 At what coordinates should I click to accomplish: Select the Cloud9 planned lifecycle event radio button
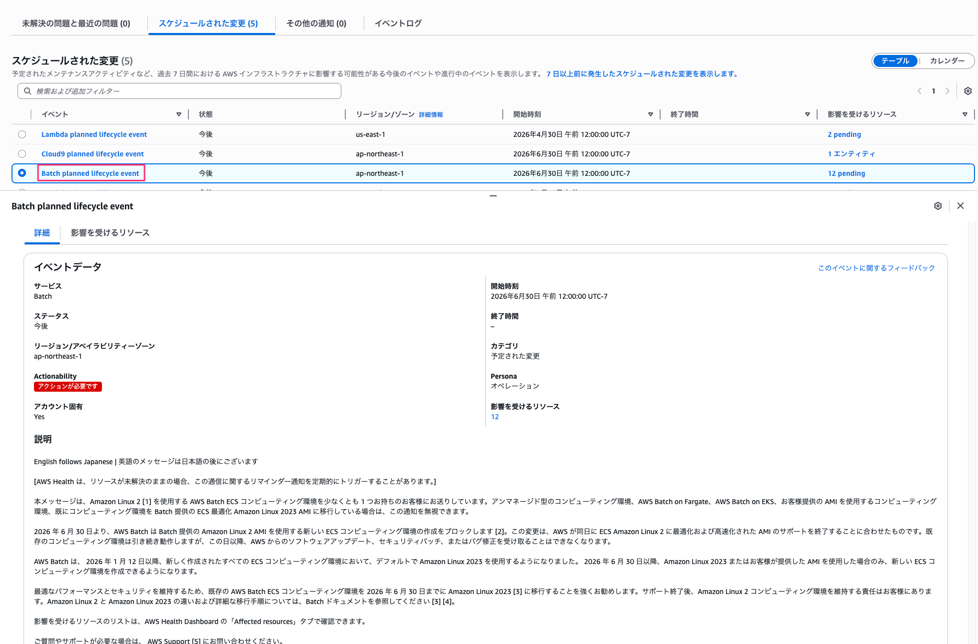click(22, 153)
